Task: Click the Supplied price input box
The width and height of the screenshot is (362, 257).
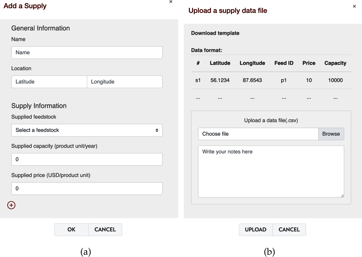Action: click(87, 189)
